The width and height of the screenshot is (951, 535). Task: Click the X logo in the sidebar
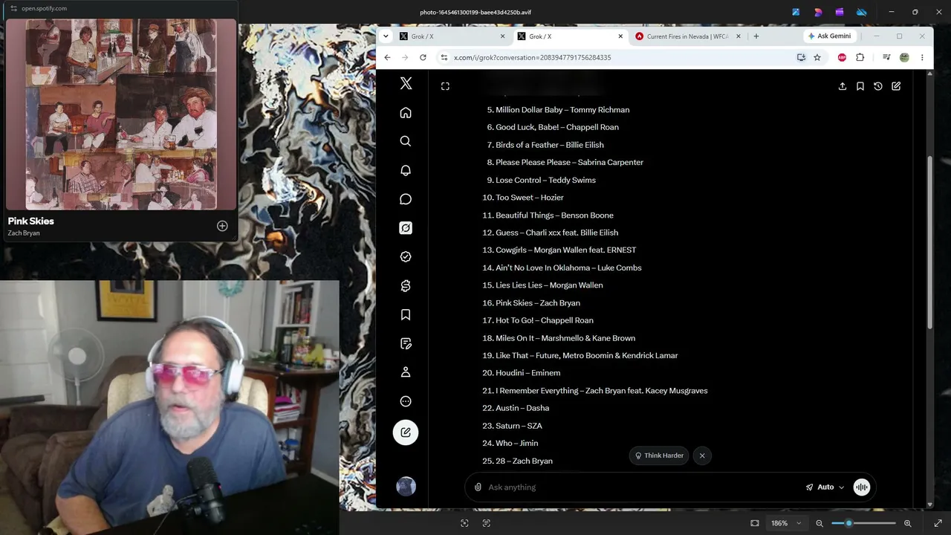click(406, 84)
